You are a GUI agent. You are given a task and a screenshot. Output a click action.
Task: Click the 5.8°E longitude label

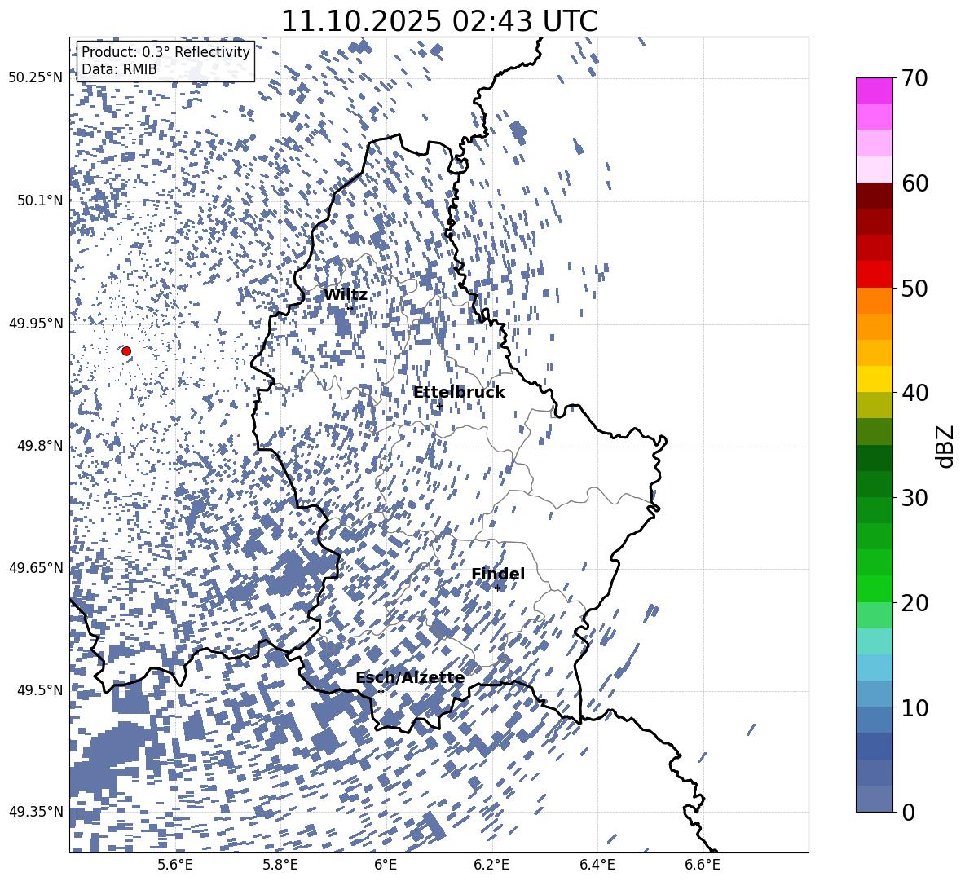[280, 865]
